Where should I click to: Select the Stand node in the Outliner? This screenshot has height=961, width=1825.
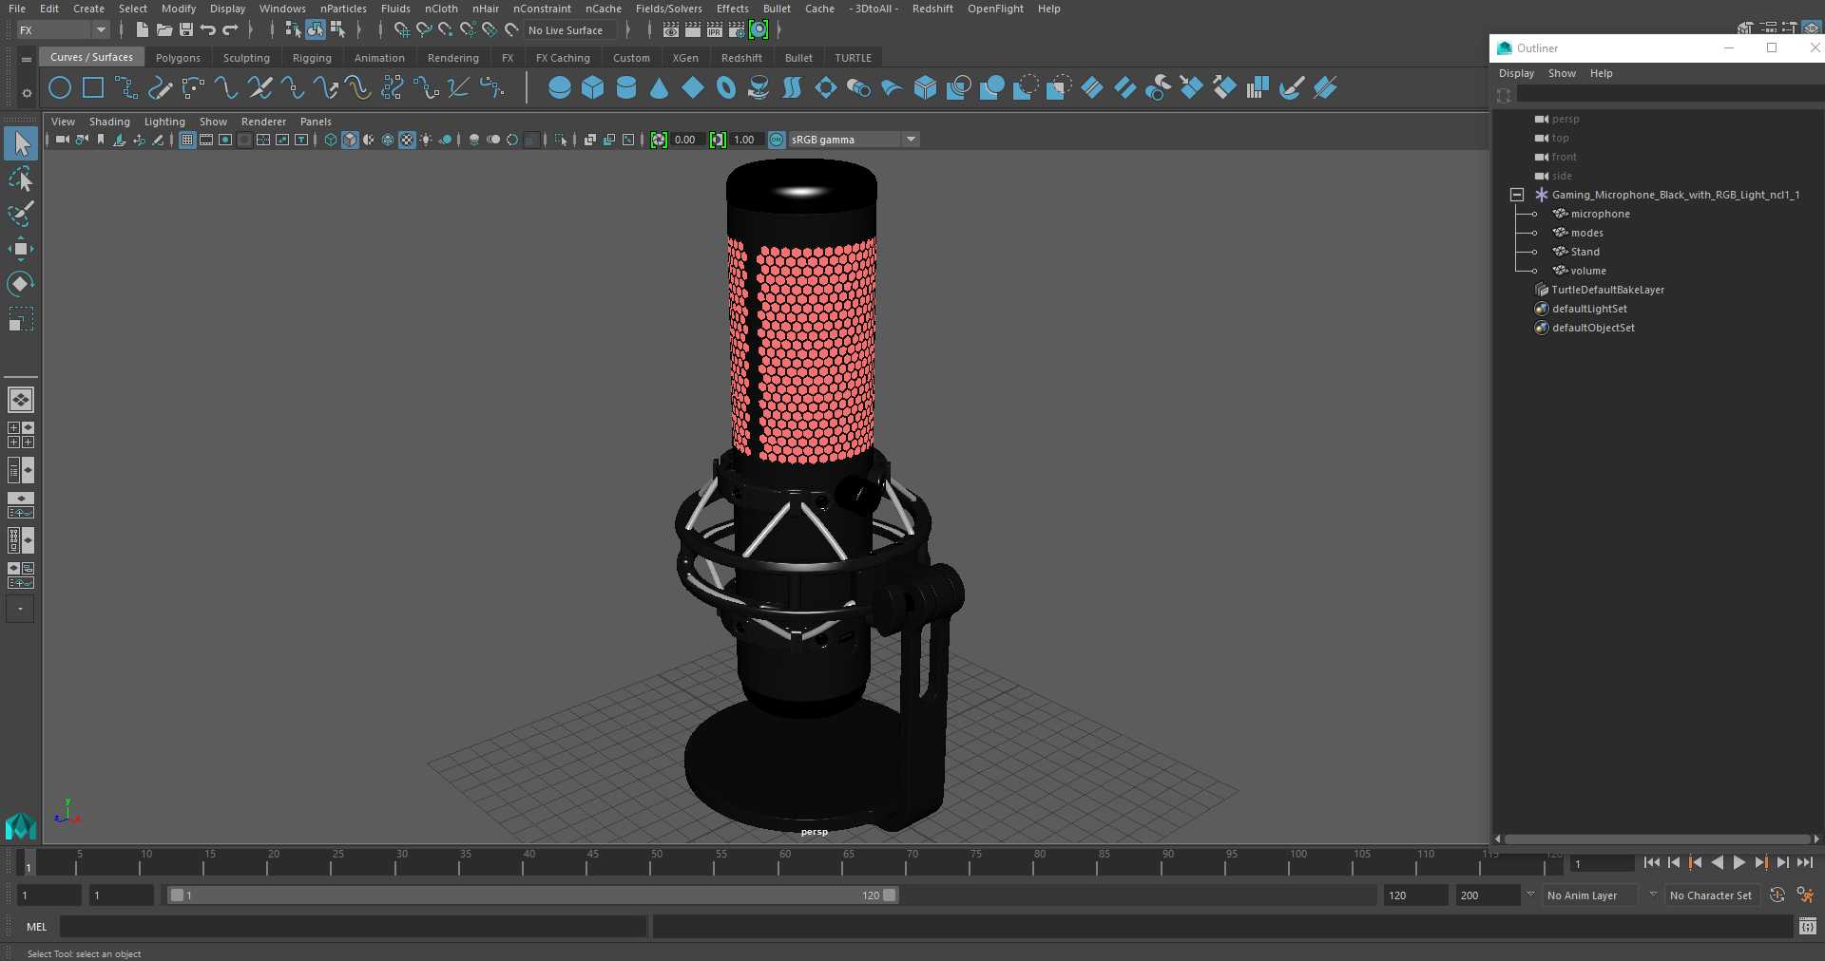coord(1585,252)
